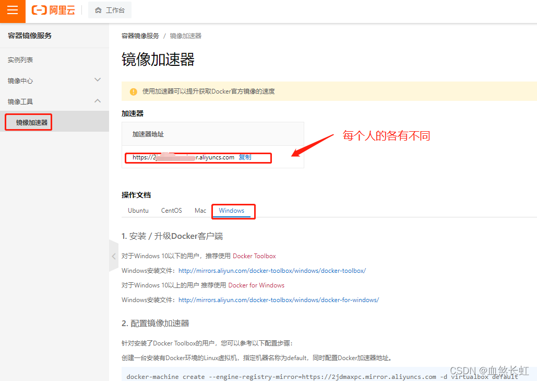Switch to the CentOS tab
This screenshot has height=381, width=537.
coord(172,211)
